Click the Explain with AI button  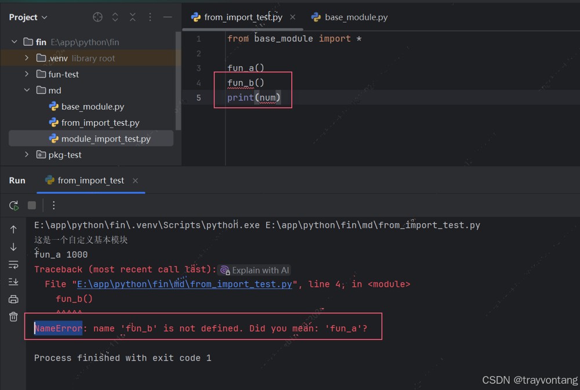(255, 270)
